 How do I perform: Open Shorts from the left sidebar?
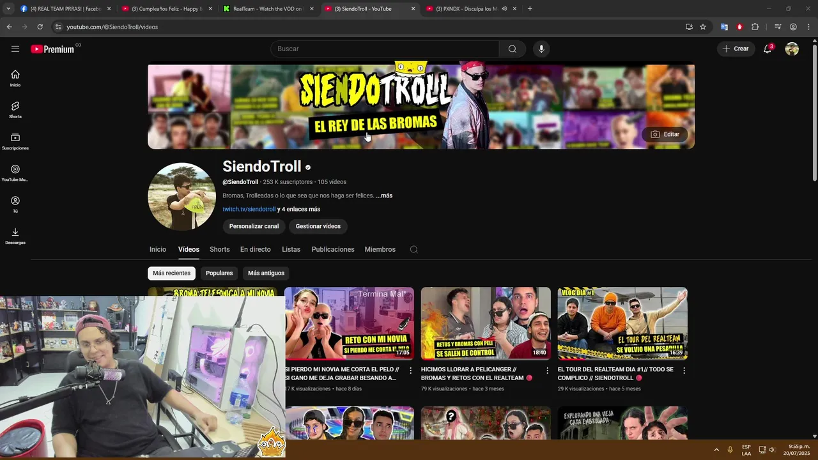[15, 110]
